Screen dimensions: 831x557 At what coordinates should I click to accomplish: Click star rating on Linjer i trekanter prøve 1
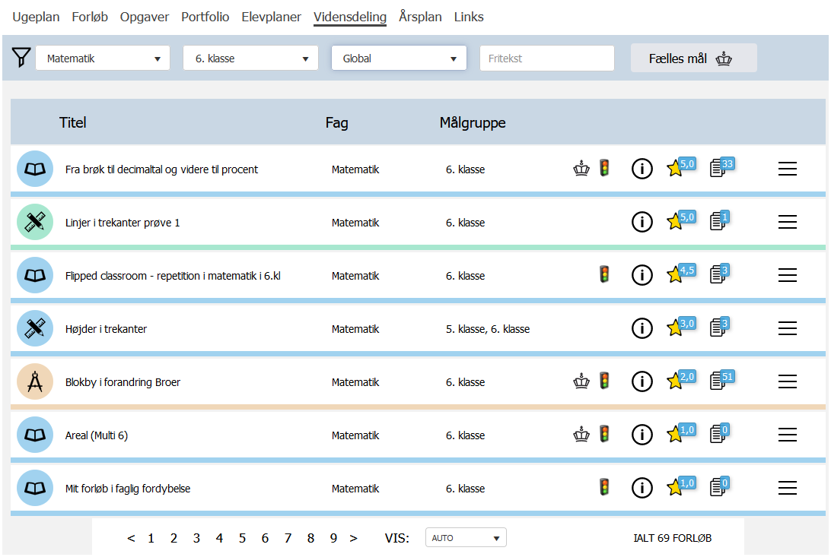(x=681, y=220)
